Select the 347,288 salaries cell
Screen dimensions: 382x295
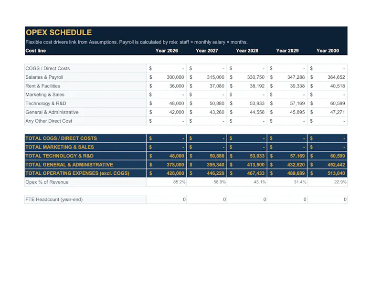coord(287,77)
